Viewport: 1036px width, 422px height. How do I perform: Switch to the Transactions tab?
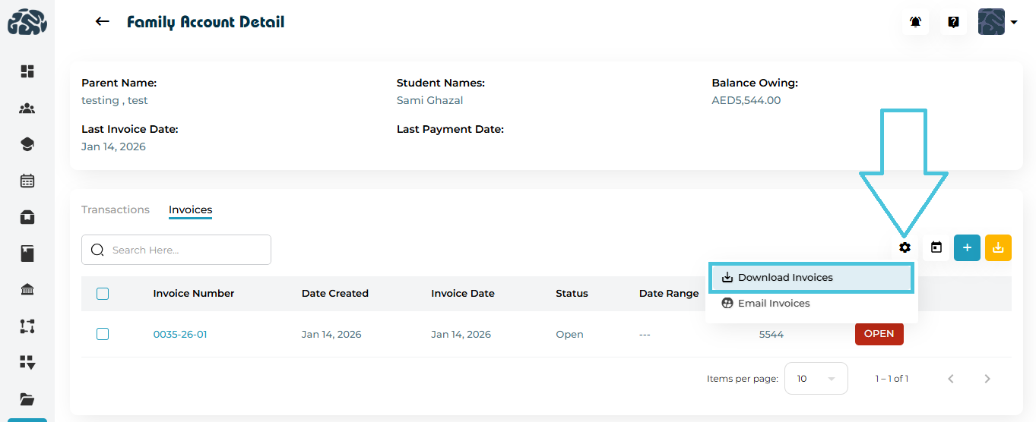coord(116,209)
